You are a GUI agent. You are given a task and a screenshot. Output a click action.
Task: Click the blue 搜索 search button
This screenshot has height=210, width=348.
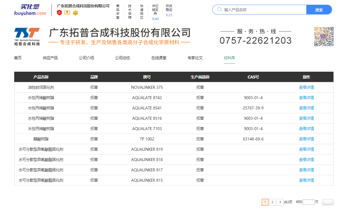point(319,10)
